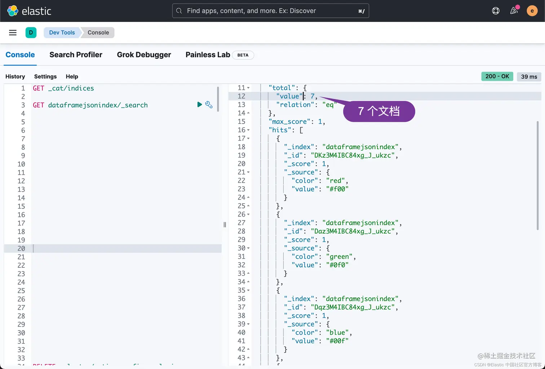Screen dimensions: 545x369
Task: Click the "_index" value on output line 18
Action: coord(360,147)
